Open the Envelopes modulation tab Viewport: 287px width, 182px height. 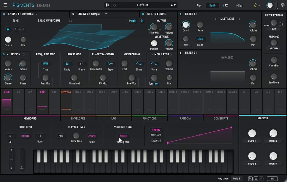click(x=78, y=119)
